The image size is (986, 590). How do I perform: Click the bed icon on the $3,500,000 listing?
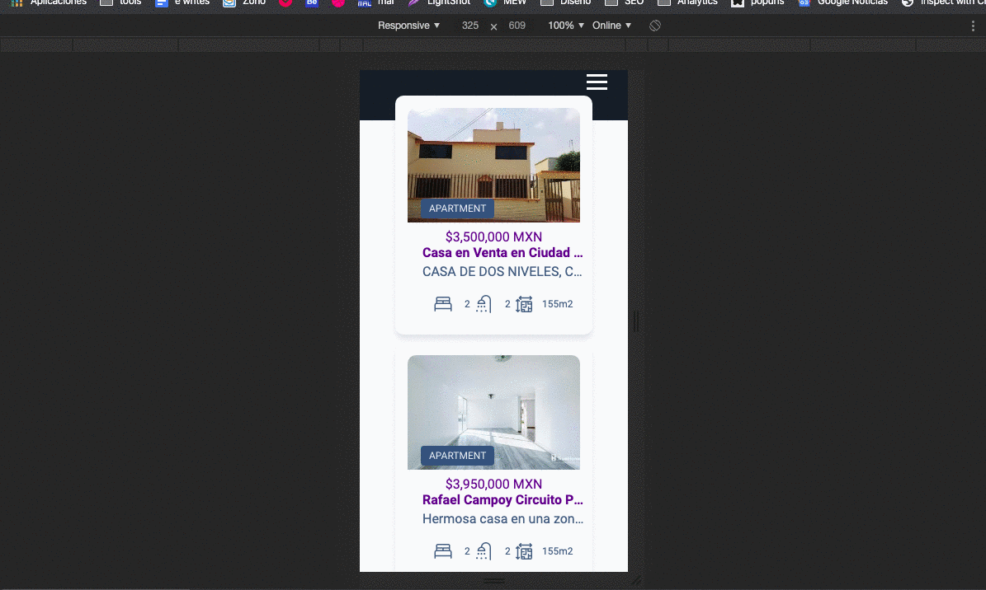443,303
